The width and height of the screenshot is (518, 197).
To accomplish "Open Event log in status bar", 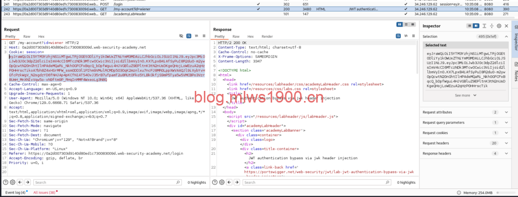I will (15, 192).
